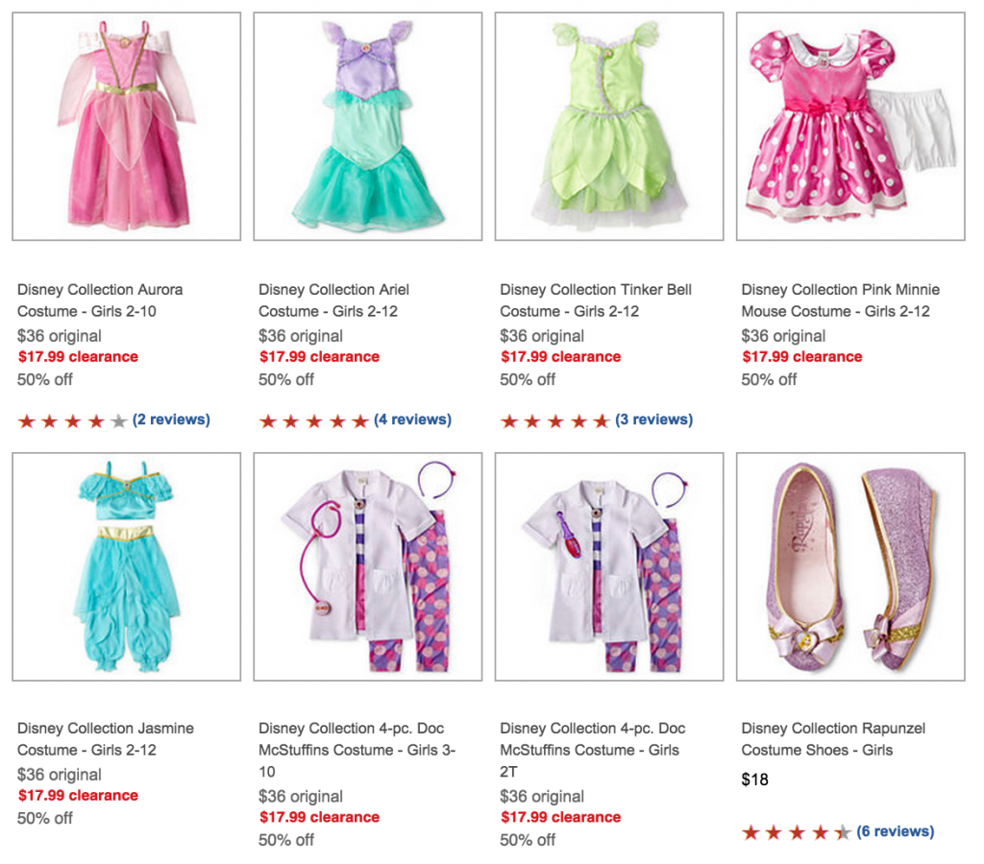Click the Tinker Bell costume star rating

[555, 420]
